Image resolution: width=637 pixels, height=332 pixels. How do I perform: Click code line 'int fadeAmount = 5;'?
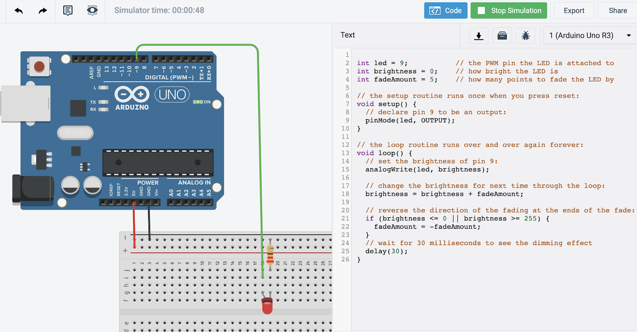[397, 79]
